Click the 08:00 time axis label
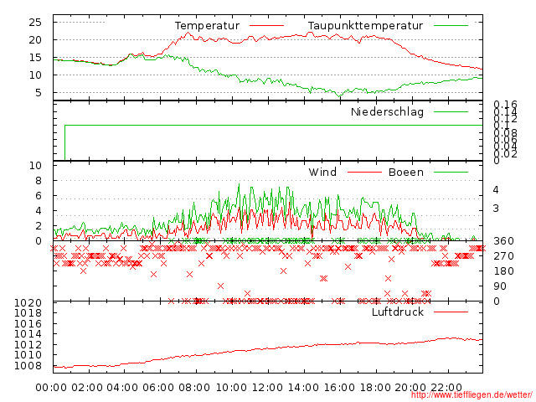This screenshot has width=536, height=402. (194, 388)
